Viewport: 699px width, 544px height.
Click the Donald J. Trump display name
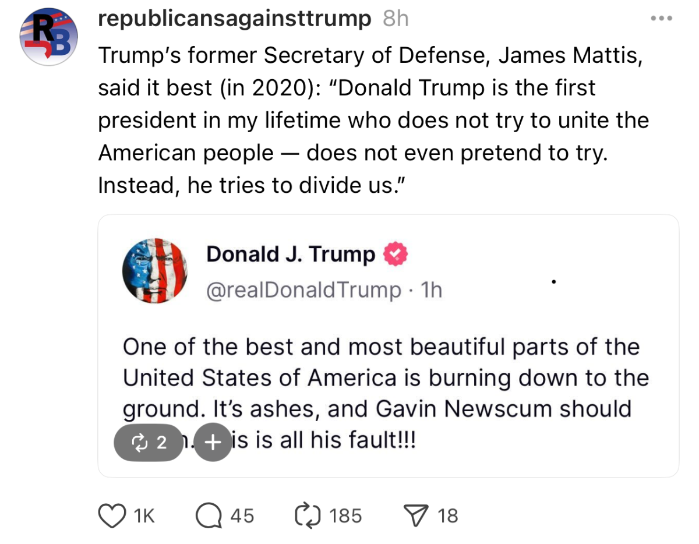coord(291,255)
